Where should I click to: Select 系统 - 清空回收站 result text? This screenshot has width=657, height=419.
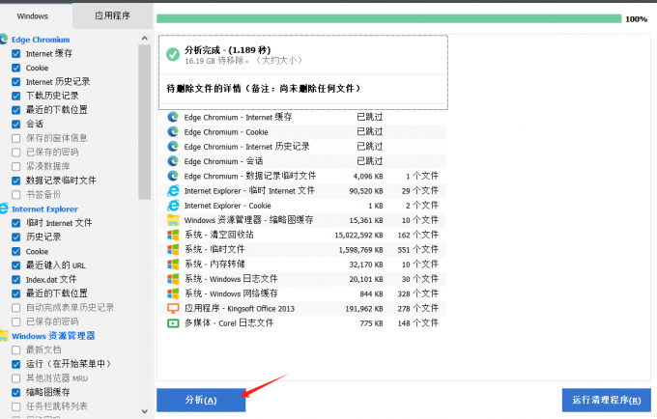coord(218,235)
